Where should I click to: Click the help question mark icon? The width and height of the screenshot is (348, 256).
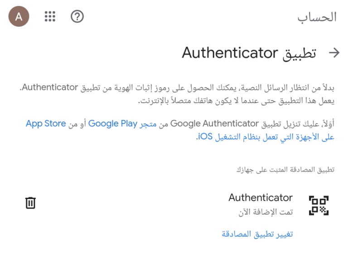(x=77, y=16)
